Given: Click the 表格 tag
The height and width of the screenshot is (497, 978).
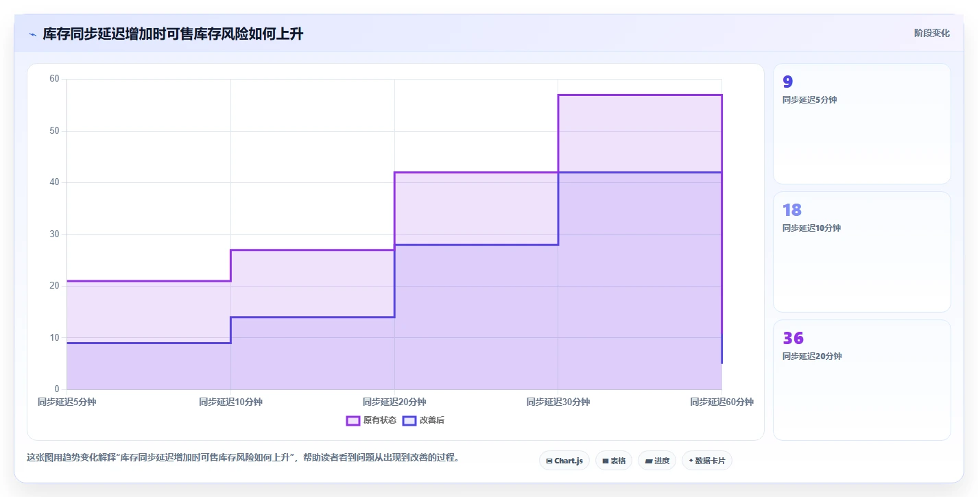Looking at the screenshot, I should [x=613, y=461].
